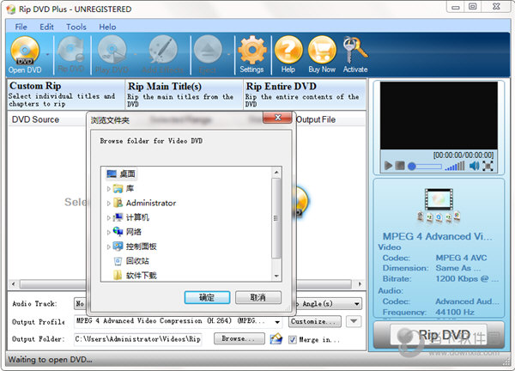This screenshot has width=515, height=371.
Task: Click the Customize... button
Action: tap(315, 321)
